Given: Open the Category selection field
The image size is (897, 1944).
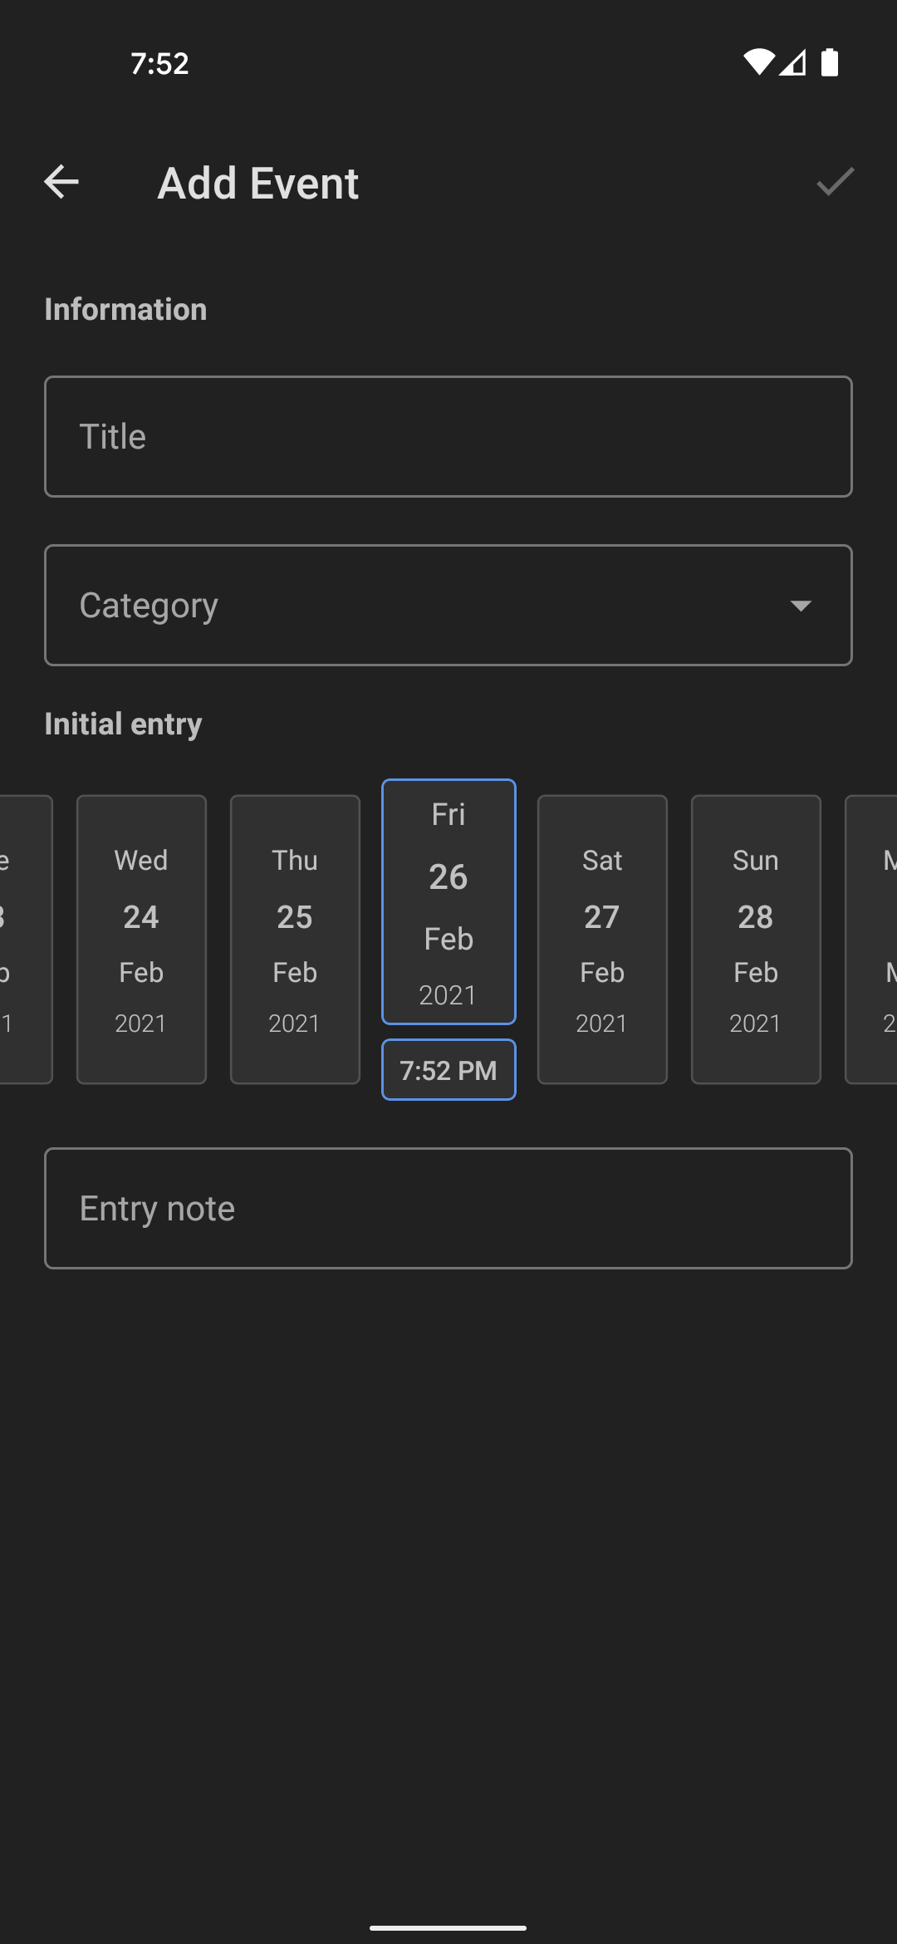Looking at the screenshot, I should pyautogui.click(x=448, y=605).
